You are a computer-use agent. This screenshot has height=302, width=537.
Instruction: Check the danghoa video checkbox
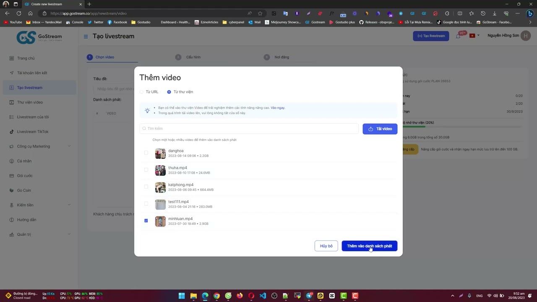coord(146,153)
